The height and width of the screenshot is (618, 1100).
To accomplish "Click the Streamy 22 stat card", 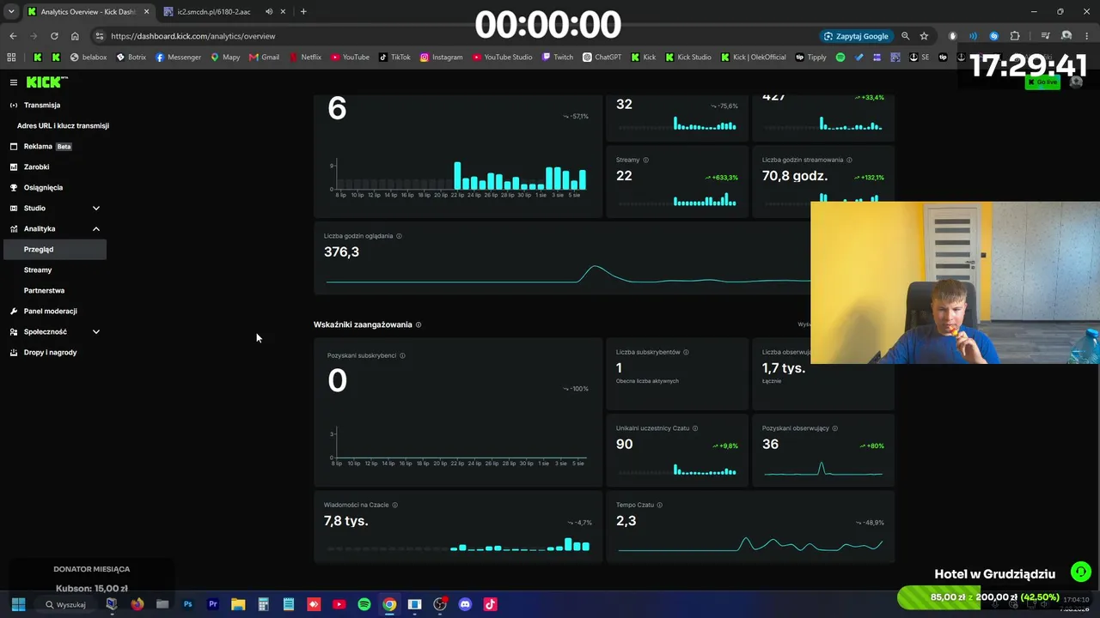I will (x=677, y=181).
